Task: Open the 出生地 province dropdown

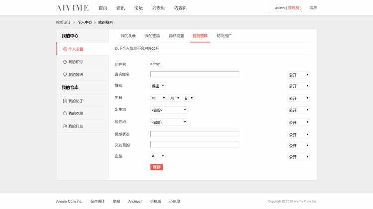Action: point(169,110)
